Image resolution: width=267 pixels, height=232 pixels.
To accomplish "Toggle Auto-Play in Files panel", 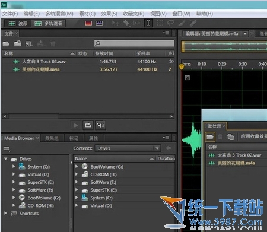I will (100, 125).
